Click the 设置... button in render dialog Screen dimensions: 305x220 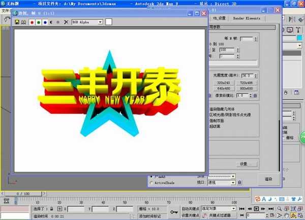(x=246, y=164)
